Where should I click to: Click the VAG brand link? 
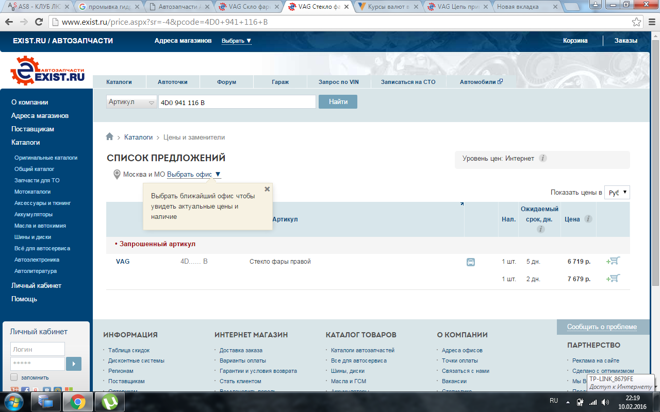(x=123, y=262)
